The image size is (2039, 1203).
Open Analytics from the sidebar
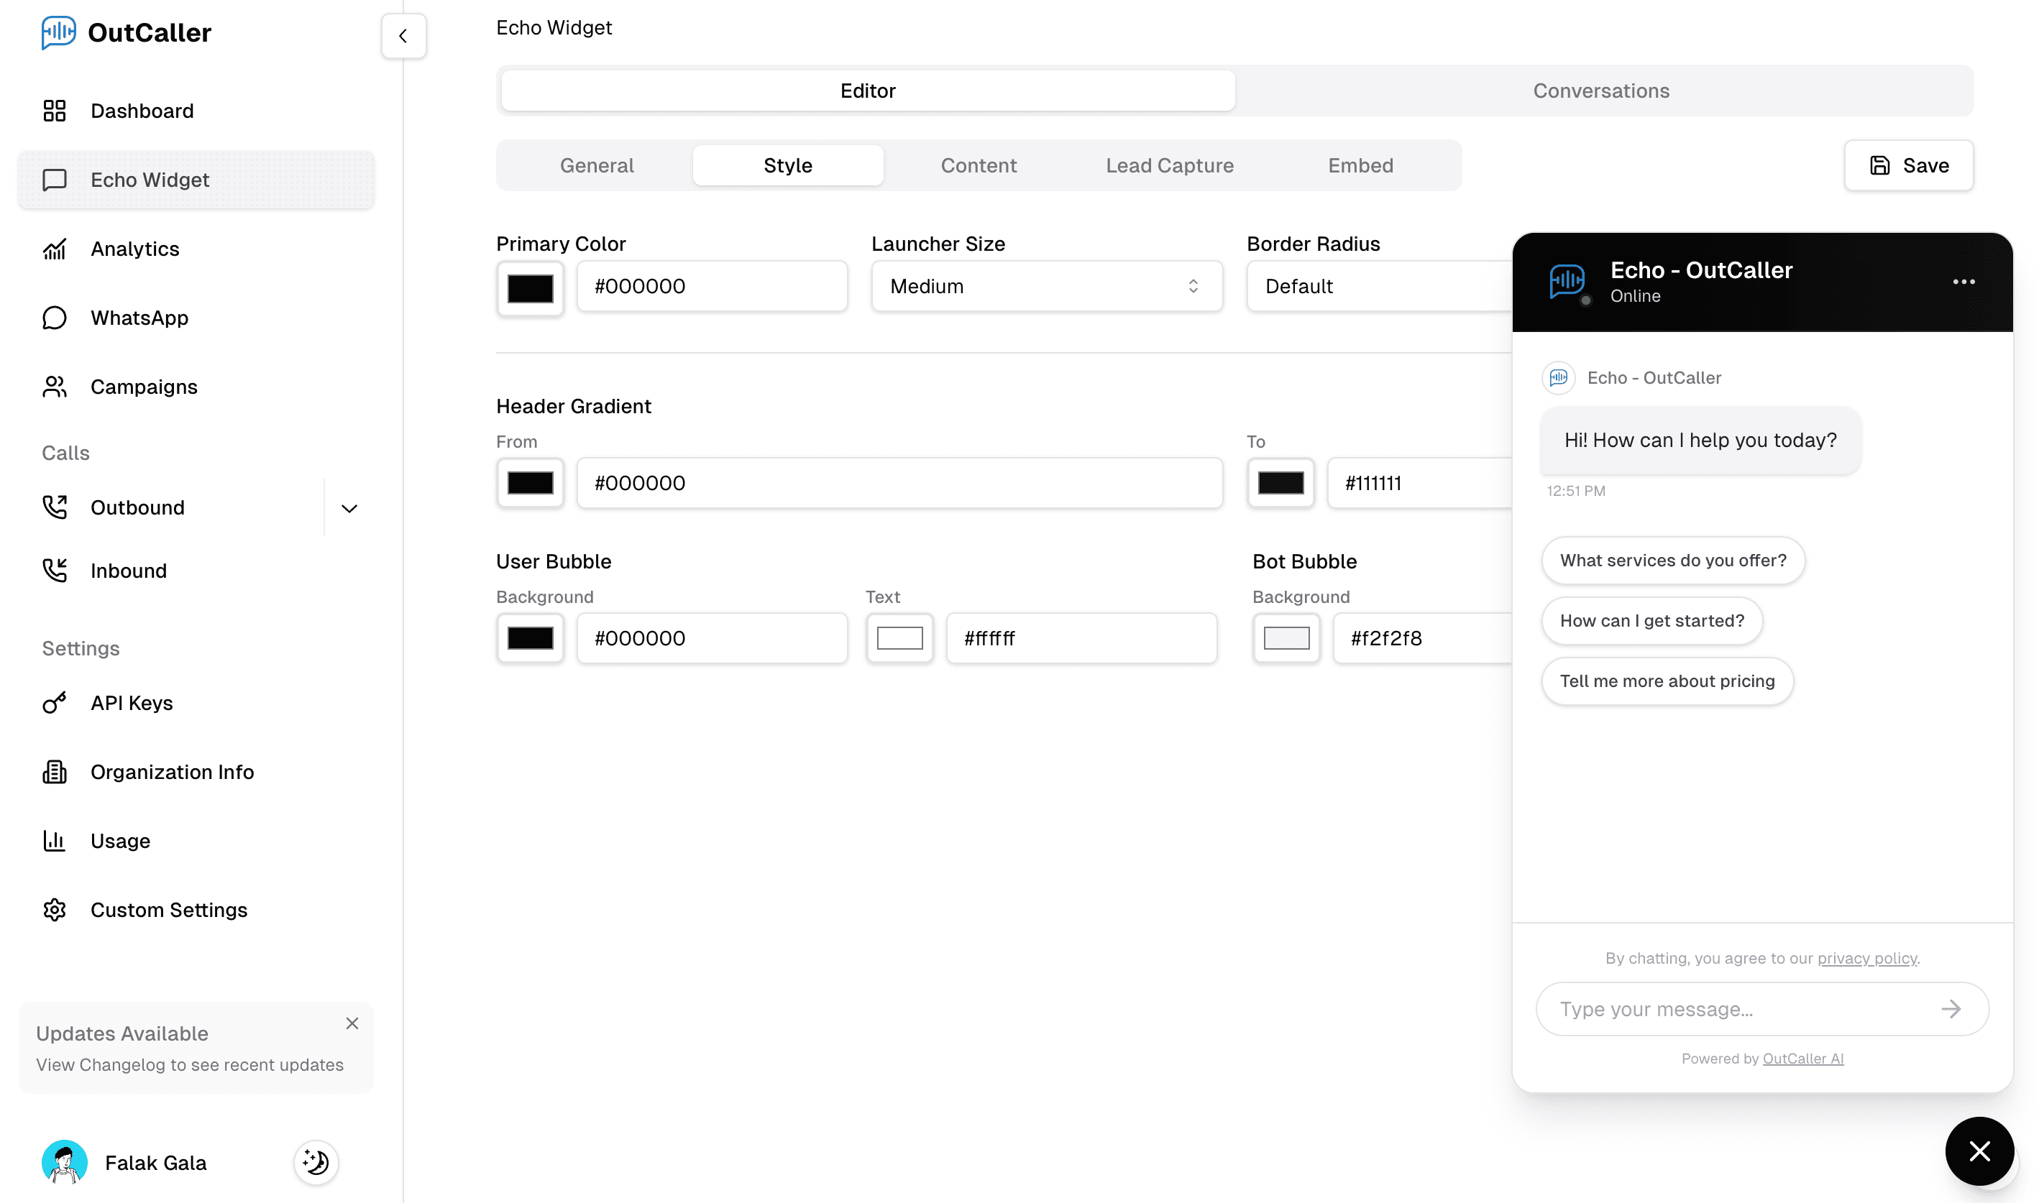tap(134, 249)
